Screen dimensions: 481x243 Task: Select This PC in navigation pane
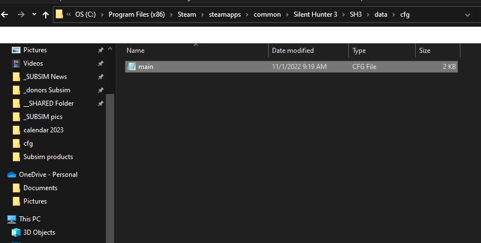[30, 219]
